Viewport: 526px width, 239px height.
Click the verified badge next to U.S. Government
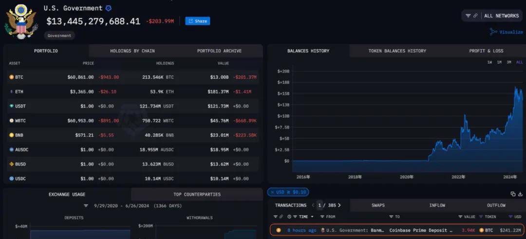point(109,8)
